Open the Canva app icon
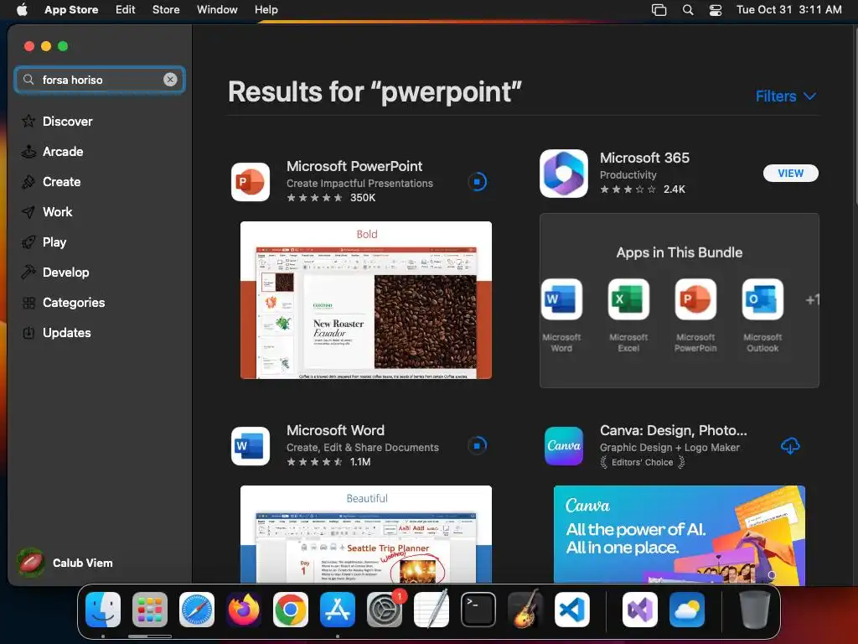Viewport: 858px width, 644px height. 564,446
